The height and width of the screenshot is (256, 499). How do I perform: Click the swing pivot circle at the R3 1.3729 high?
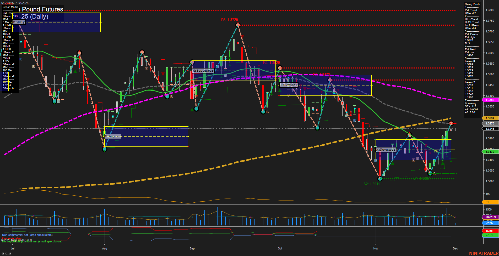click(x=238, y=25)
